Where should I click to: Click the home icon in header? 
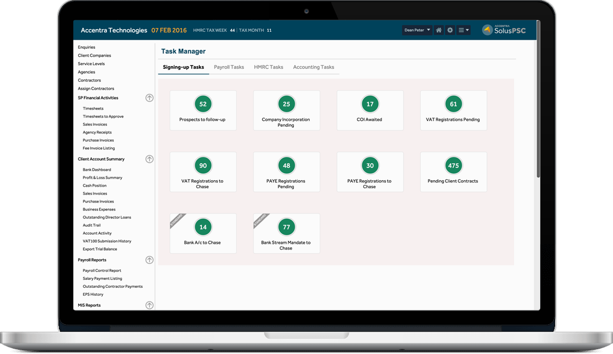[x=439, y=30]
